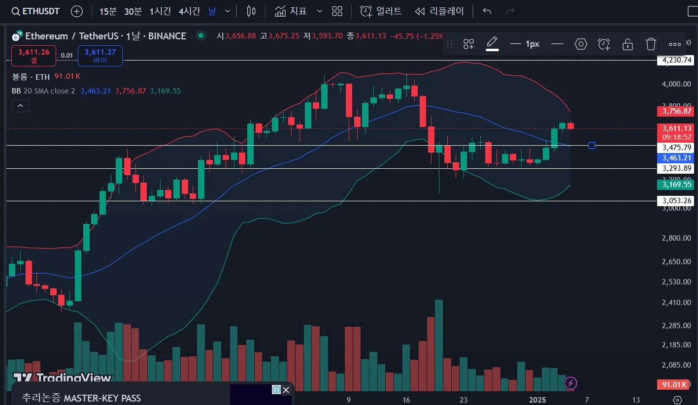Toggle the lock on the selected drawing

coord(628,44)
